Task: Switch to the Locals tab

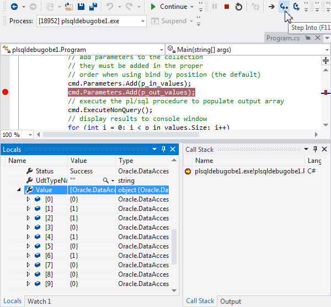Action: coord(13,301)
